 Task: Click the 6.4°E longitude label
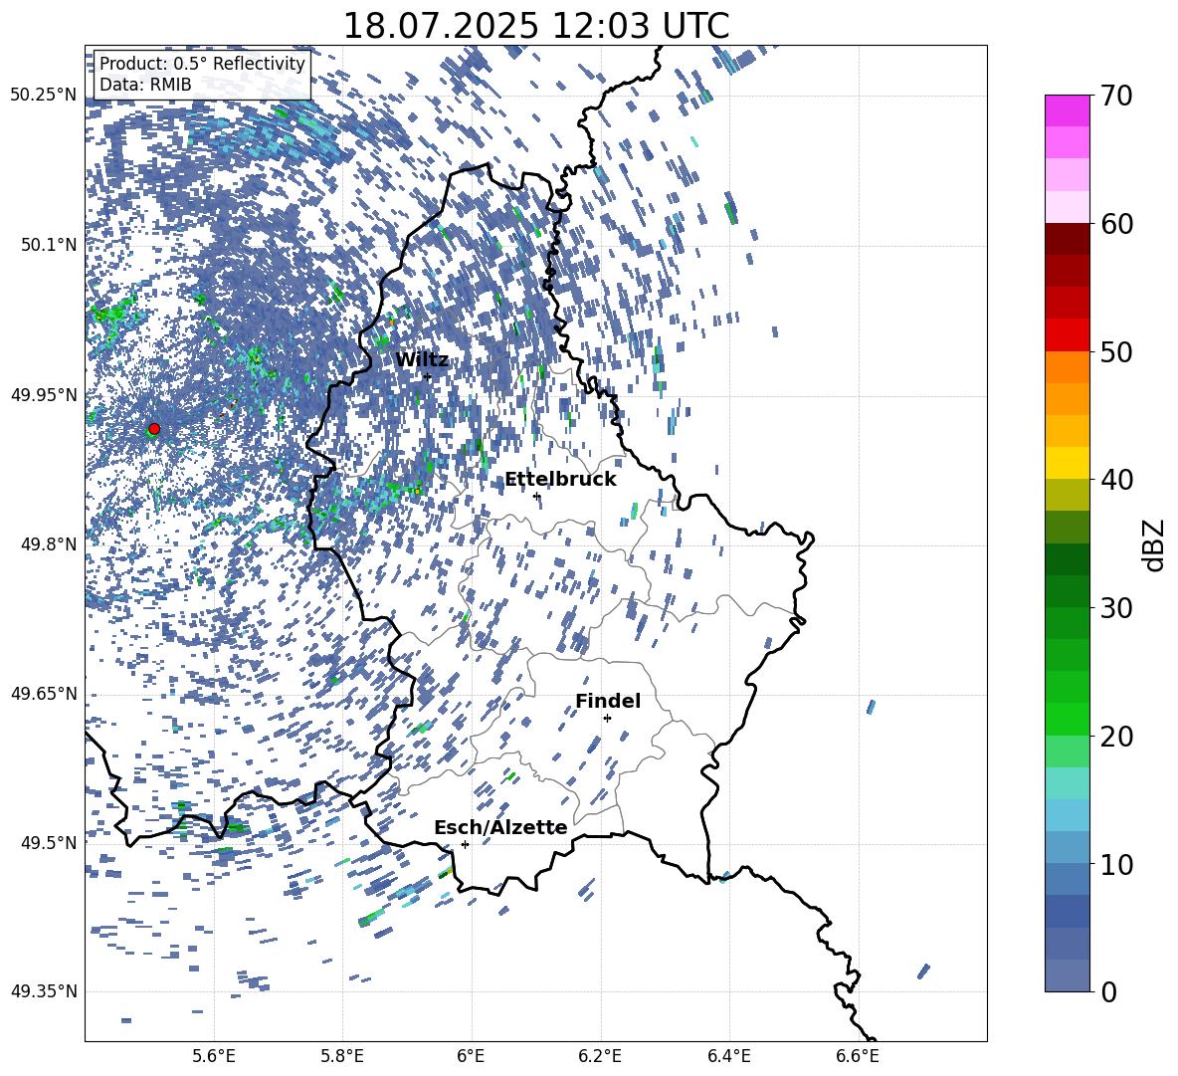[729, 1056]
